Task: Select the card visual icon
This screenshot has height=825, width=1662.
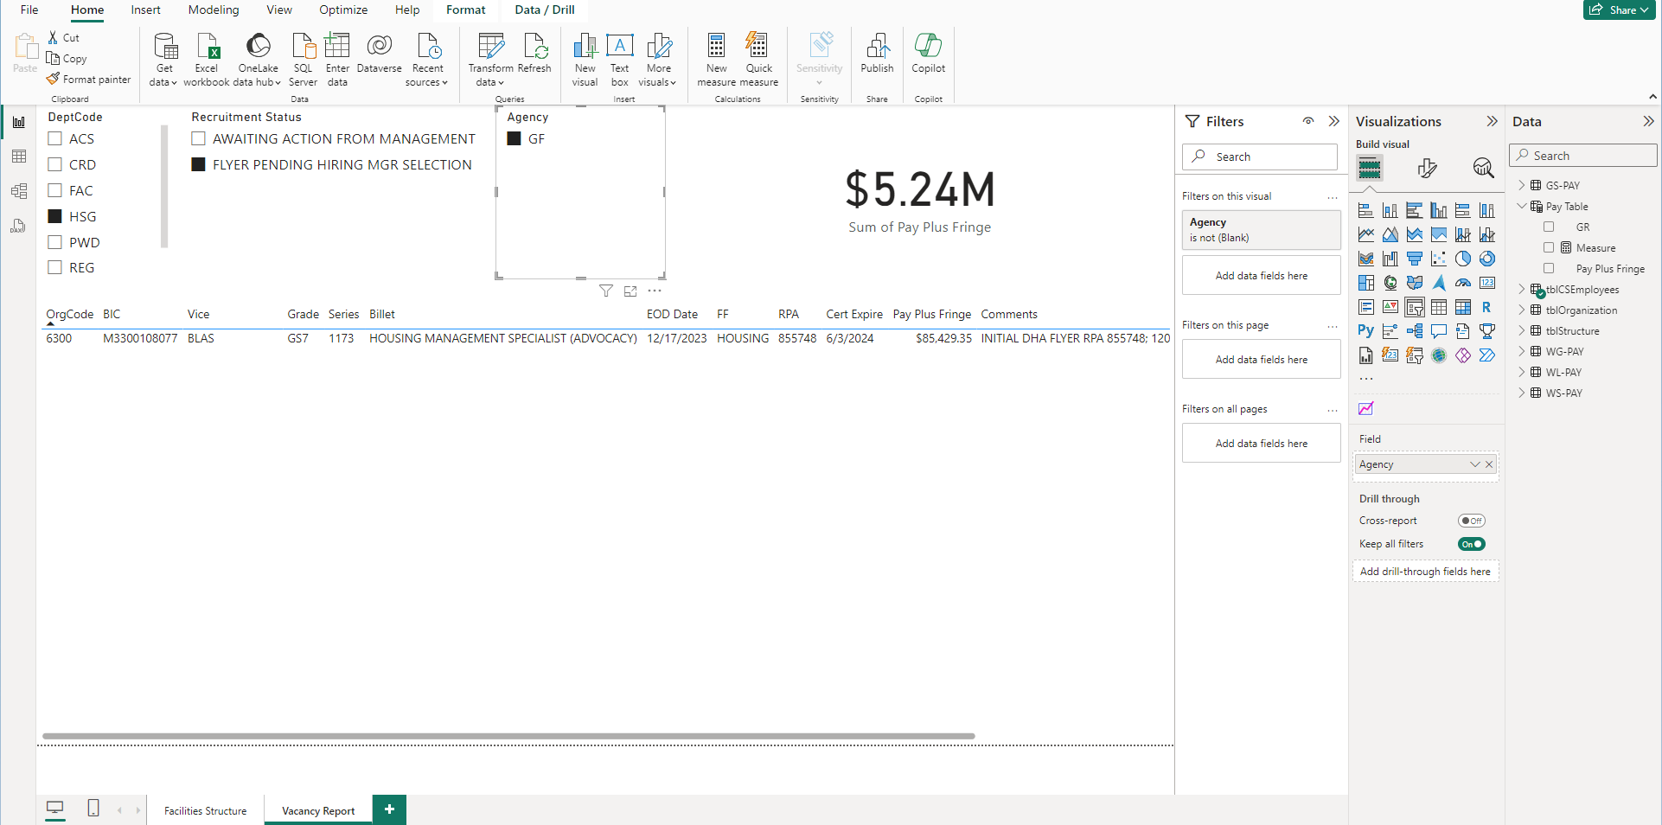Action: tap(1486, 283)
